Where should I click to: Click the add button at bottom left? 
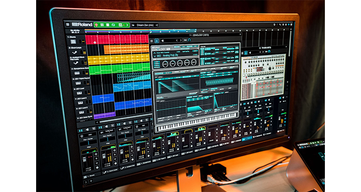tap(91, 181)
